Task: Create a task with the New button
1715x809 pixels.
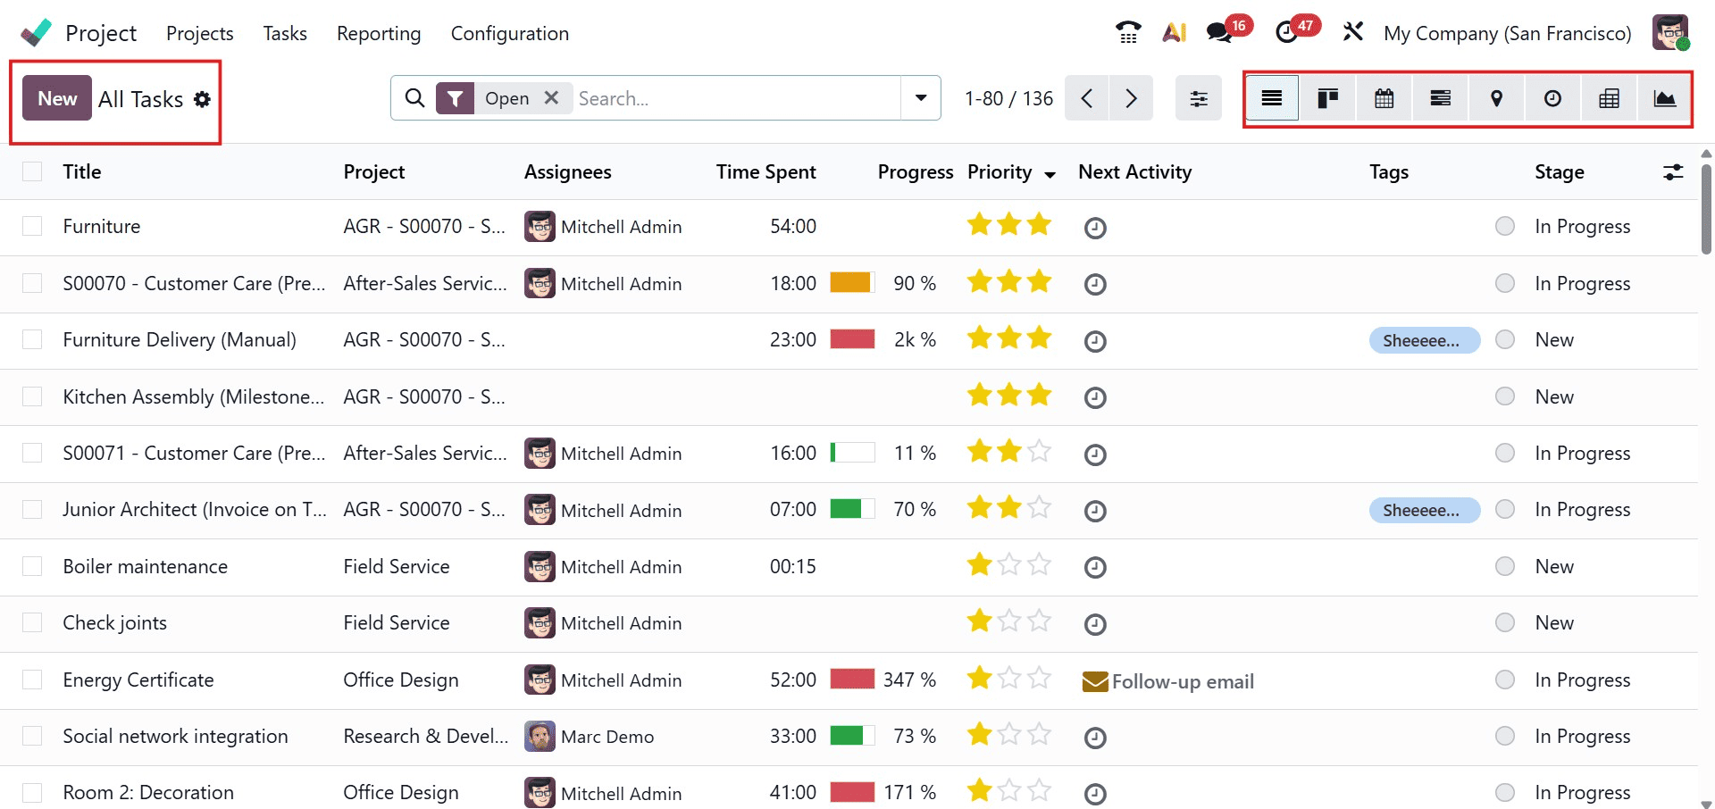Action: click(56, 98)
